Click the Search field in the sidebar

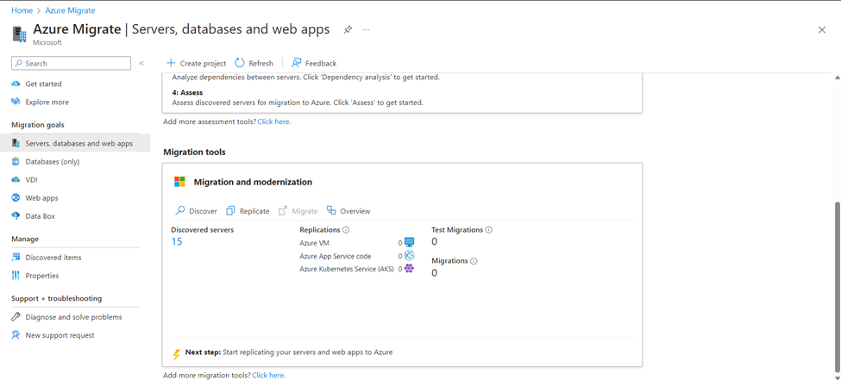(71, 63)
